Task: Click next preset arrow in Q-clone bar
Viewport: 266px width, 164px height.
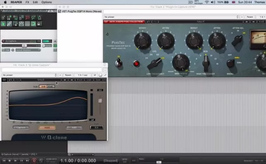Action: click(x=72, y=80)
